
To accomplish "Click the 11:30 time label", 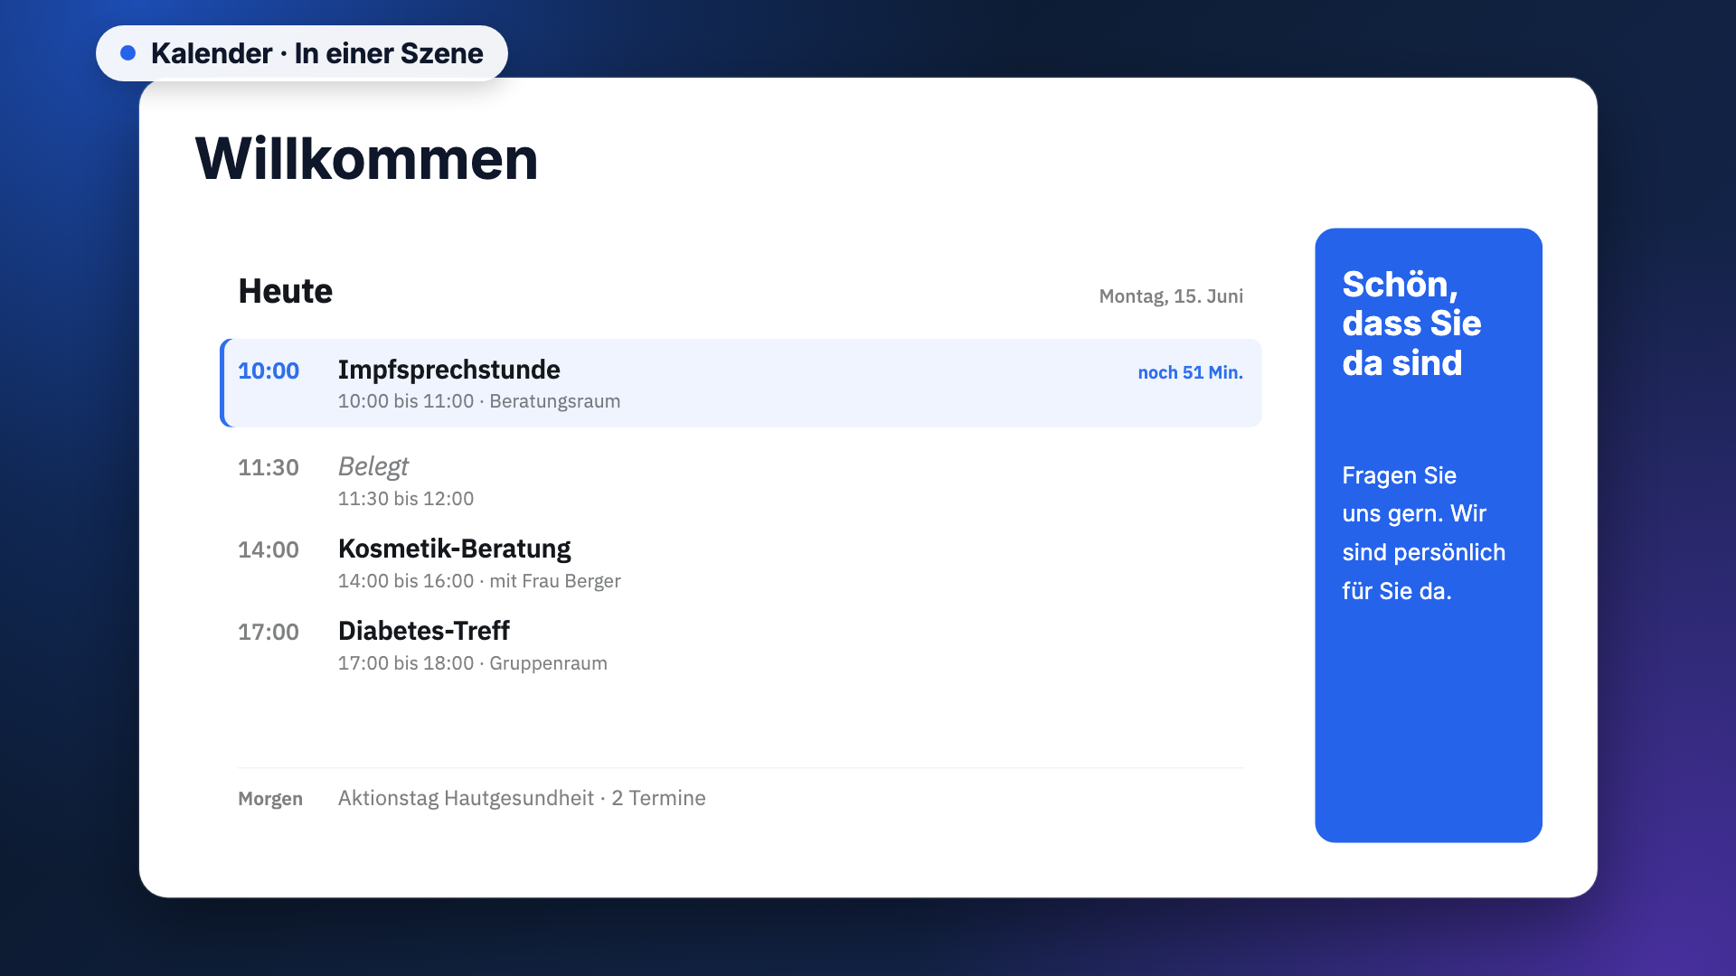I will pos(269,467).
